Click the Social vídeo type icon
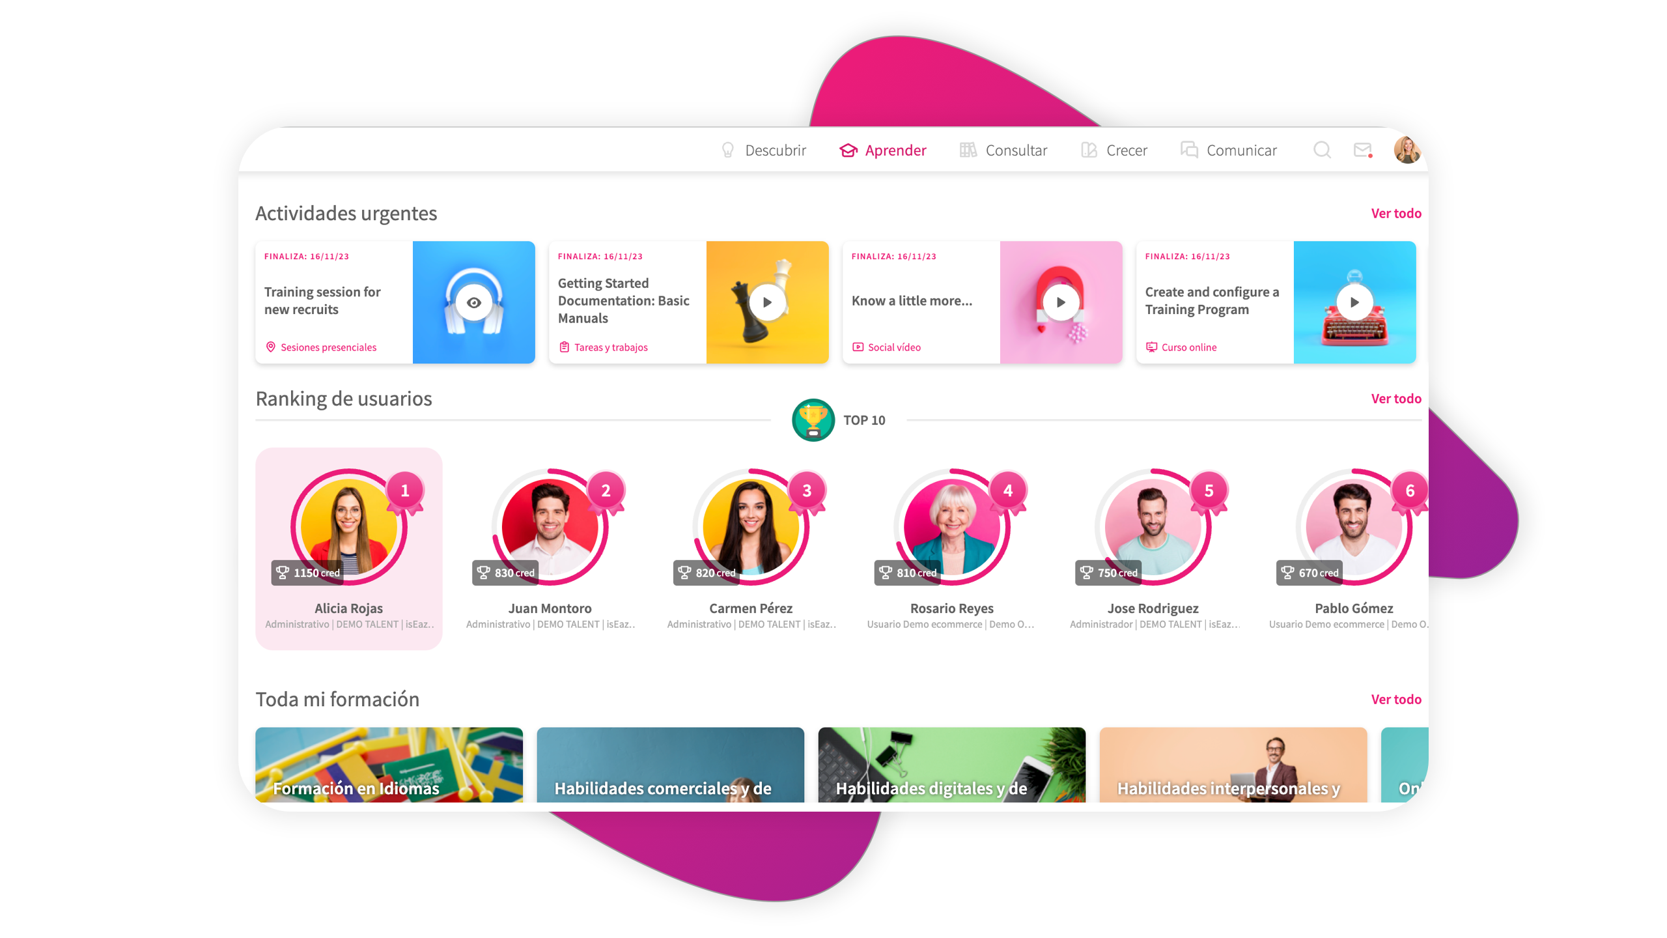The height and width of the screenshot is (938, 1667). pos(858,347)
